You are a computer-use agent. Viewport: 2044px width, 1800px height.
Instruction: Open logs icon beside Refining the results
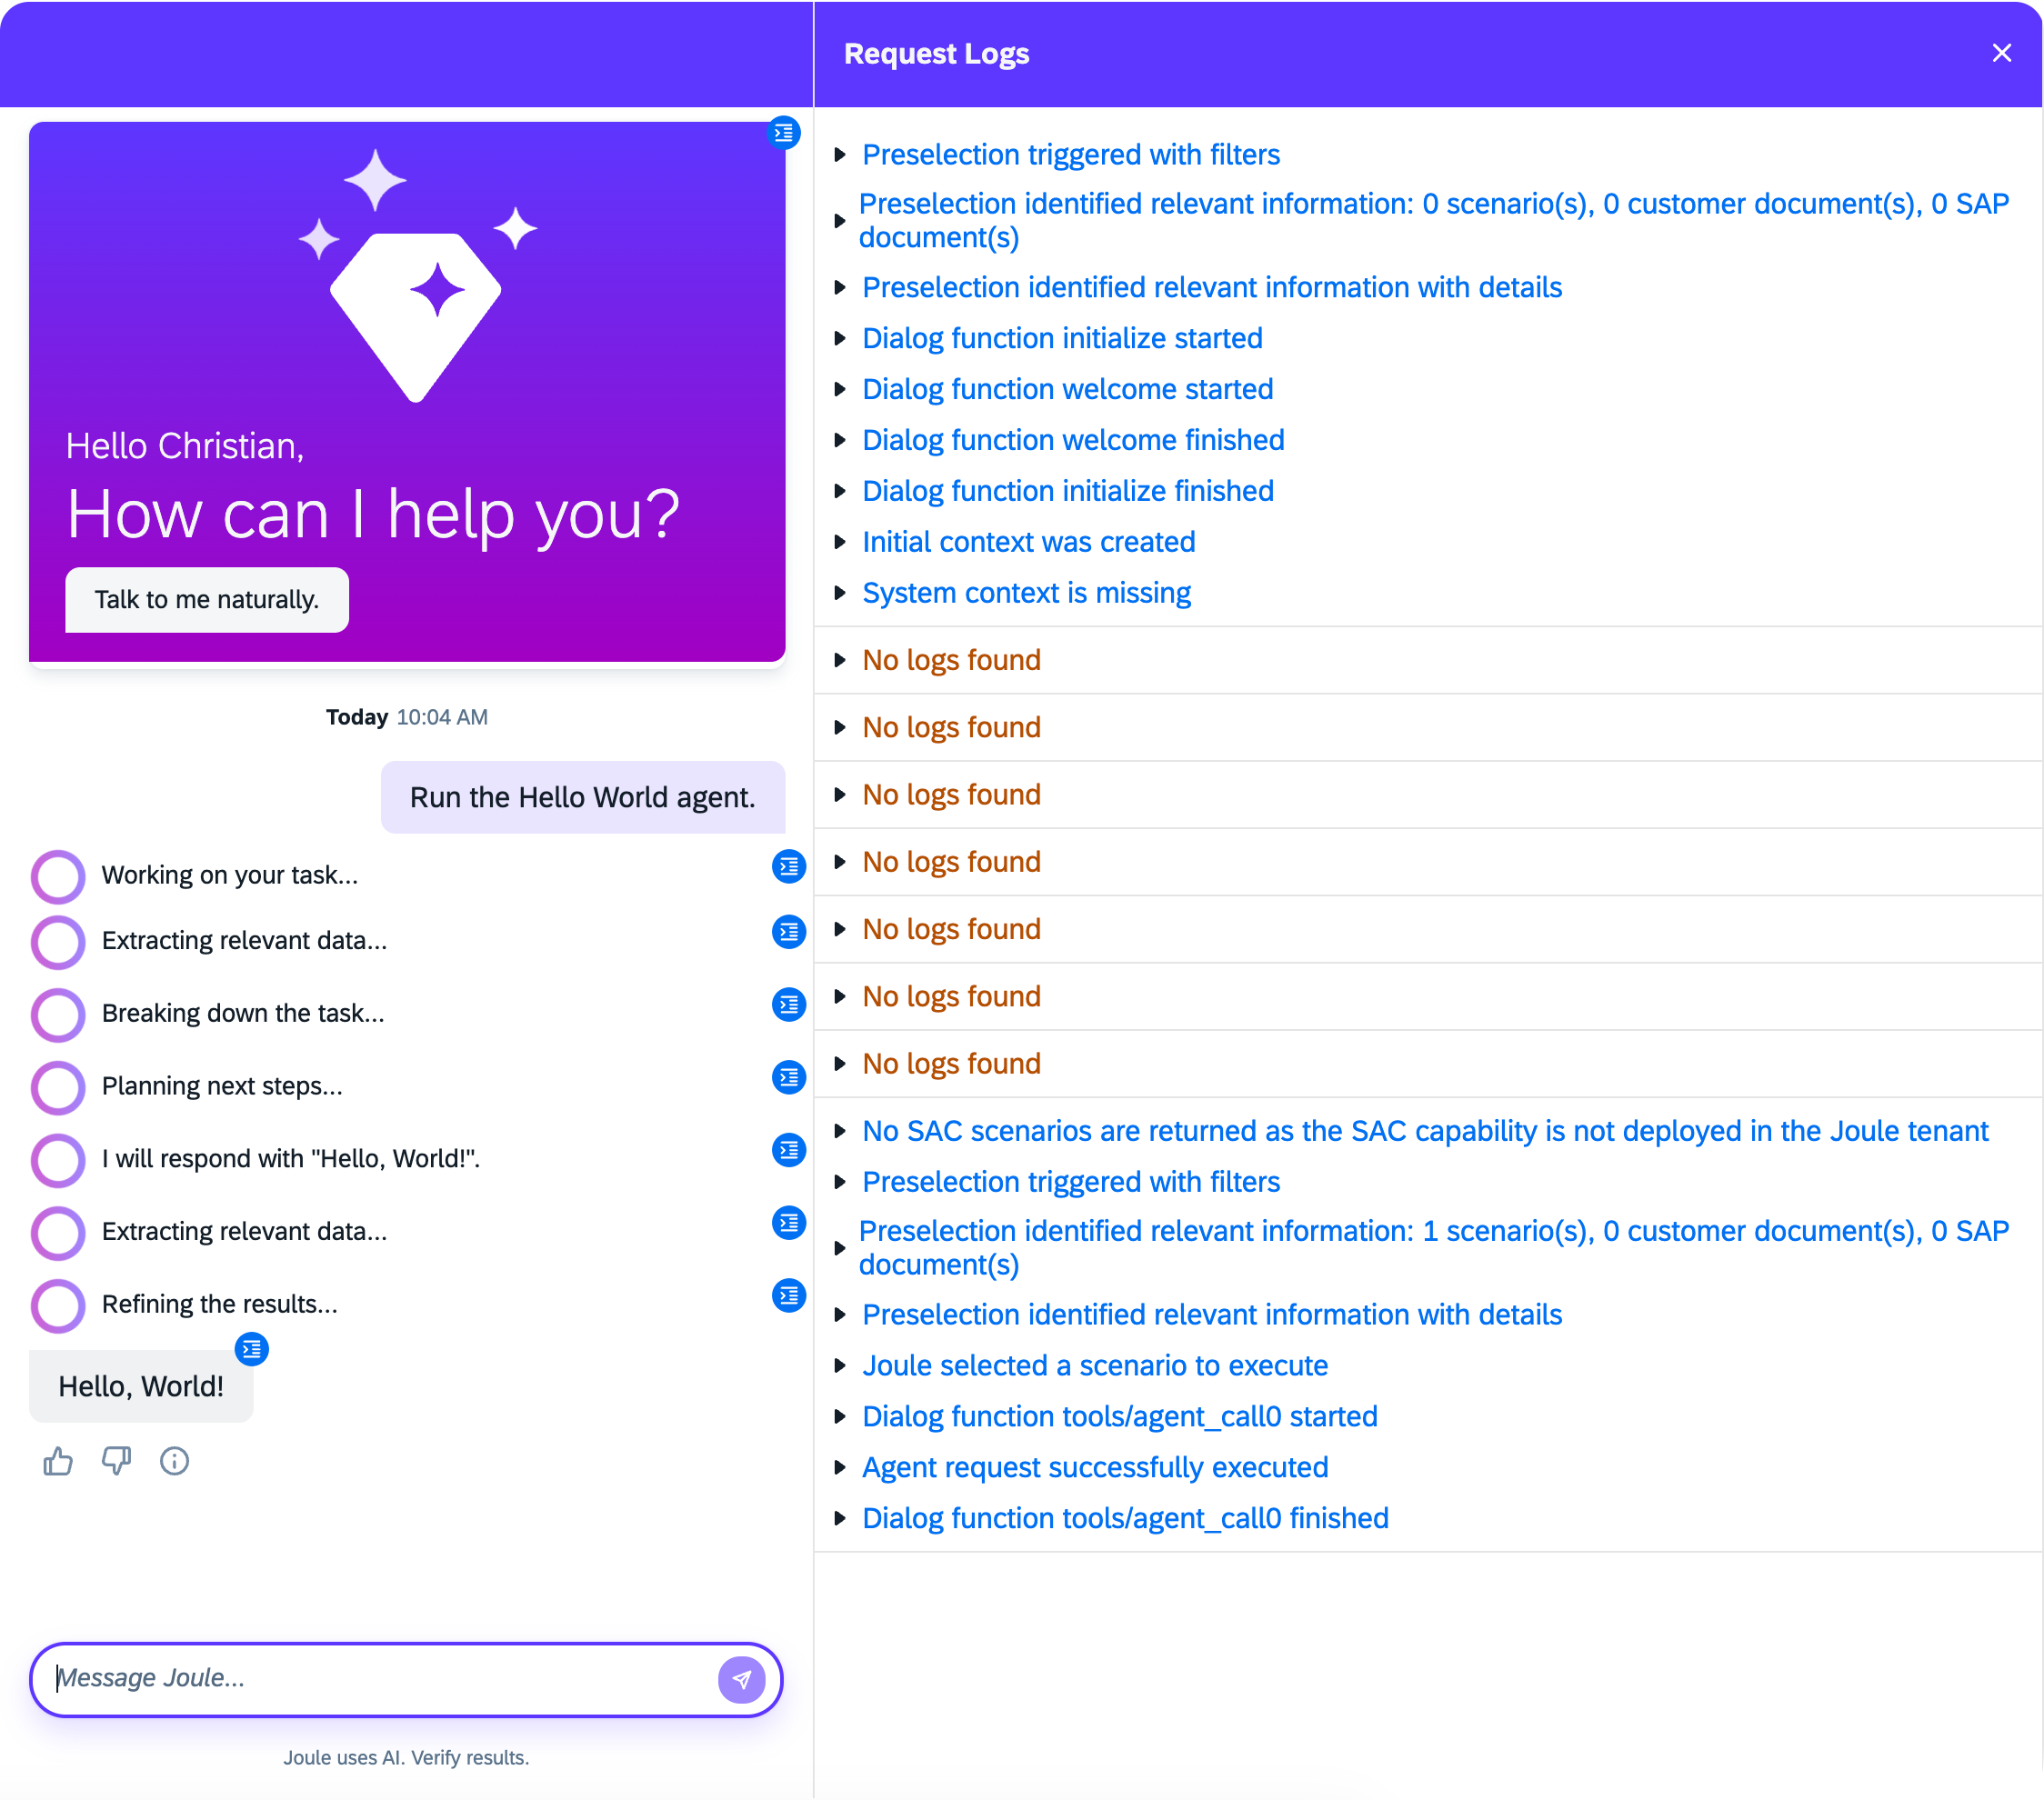pyautogui.click(x=789, y=1296)
